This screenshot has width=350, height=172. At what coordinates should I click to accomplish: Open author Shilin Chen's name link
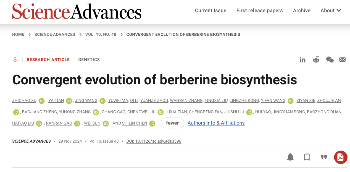pyautogui.click(x=135, y=123)
